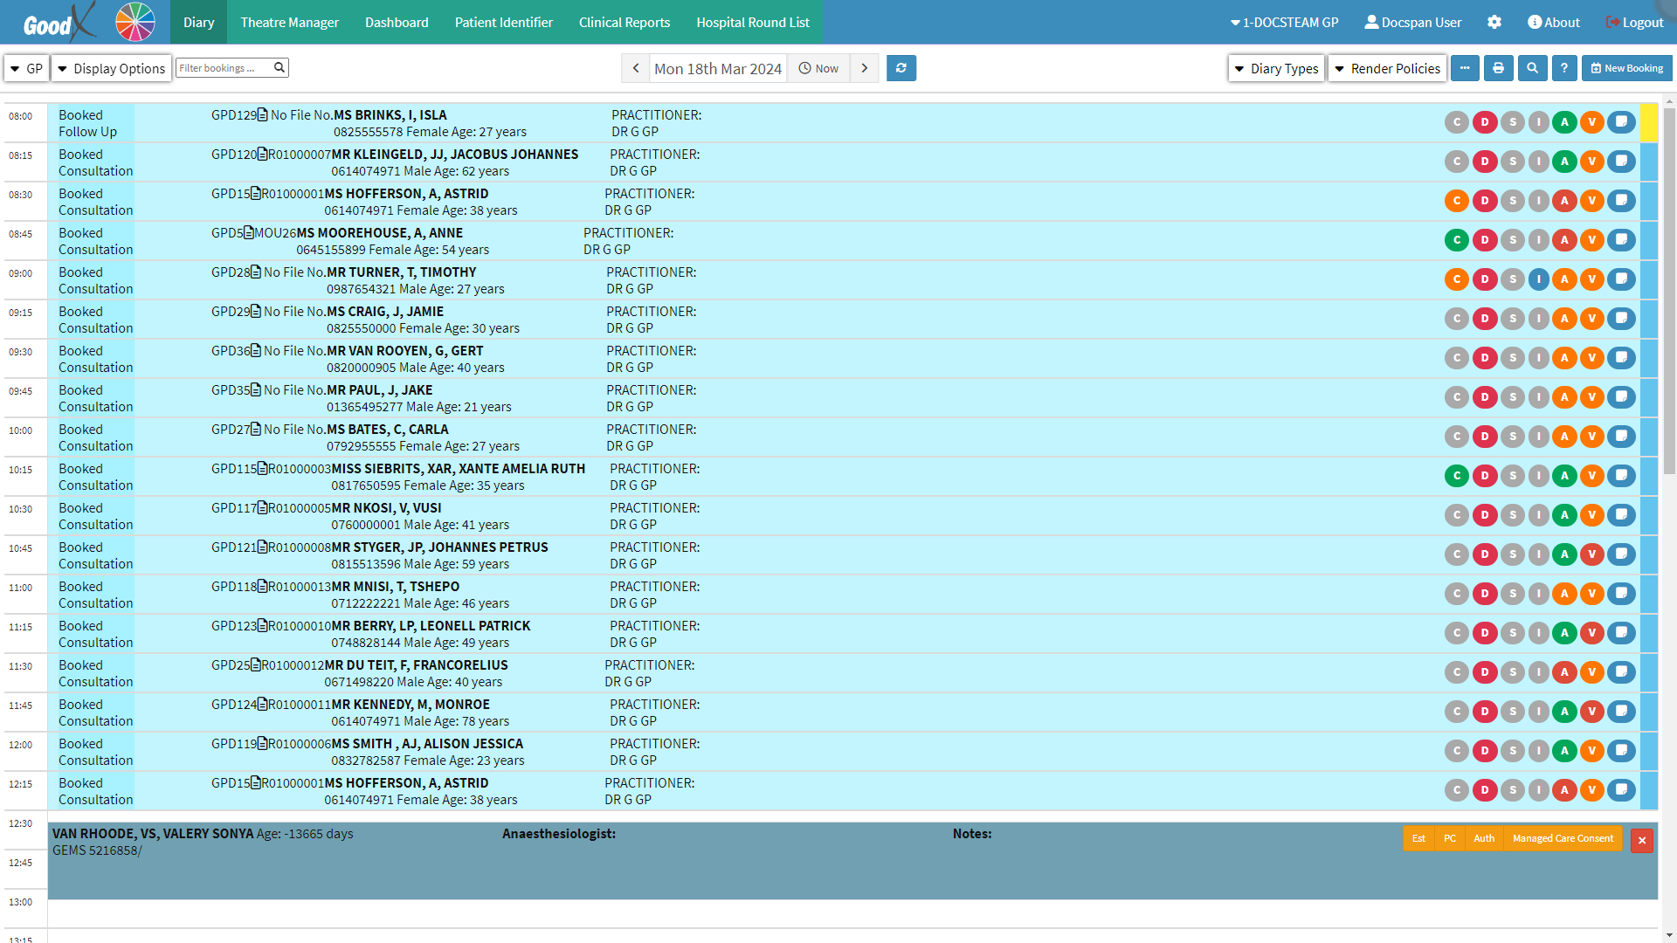Click the search magnifier button in toolbar
The image size is (1677, 943).
(x=1532, y=68)
